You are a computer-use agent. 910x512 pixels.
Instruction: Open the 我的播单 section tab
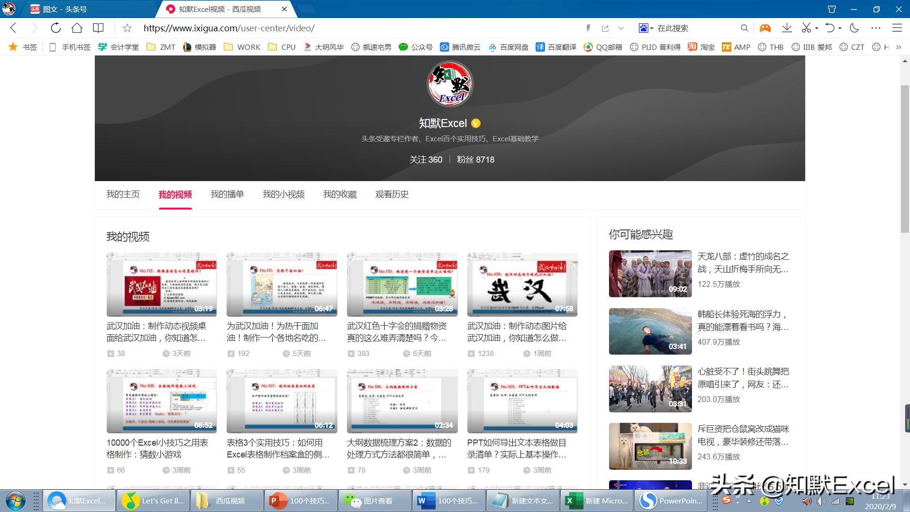(227, 194)
